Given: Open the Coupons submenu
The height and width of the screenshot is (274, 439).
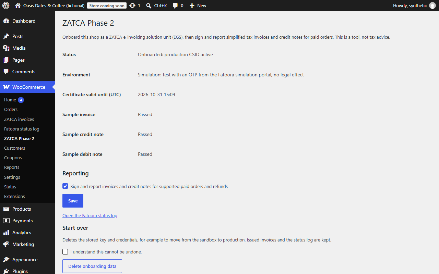Looking at the screenshot, I should click(27, 158).
